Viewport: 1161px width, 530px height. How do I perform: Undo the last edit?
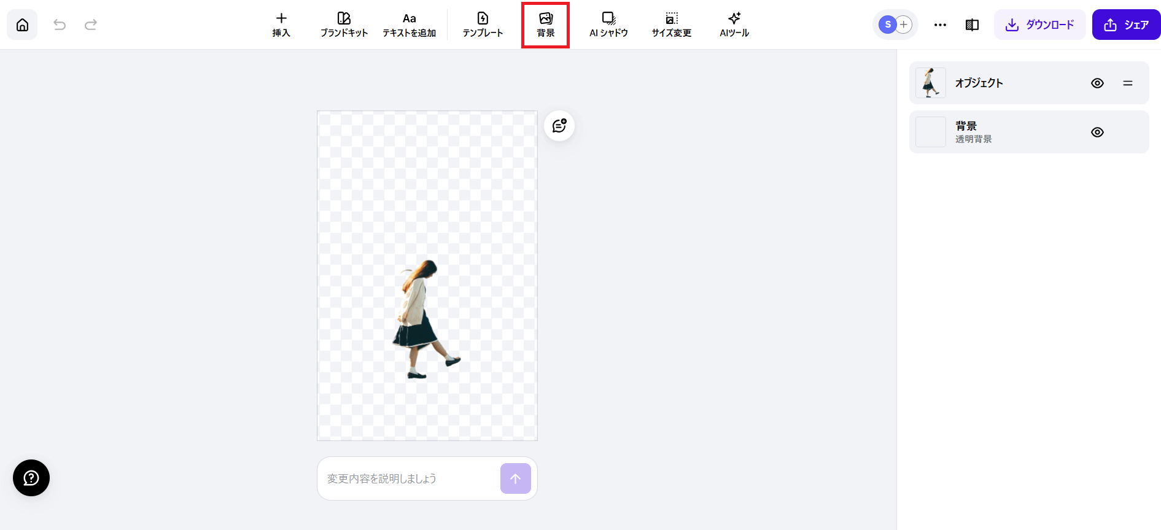(x=60, y=25)
